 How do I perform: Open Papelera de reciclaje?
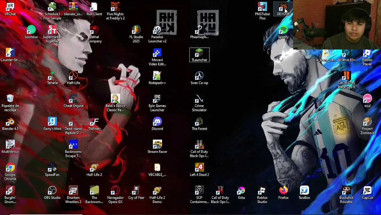click(10, 103)
